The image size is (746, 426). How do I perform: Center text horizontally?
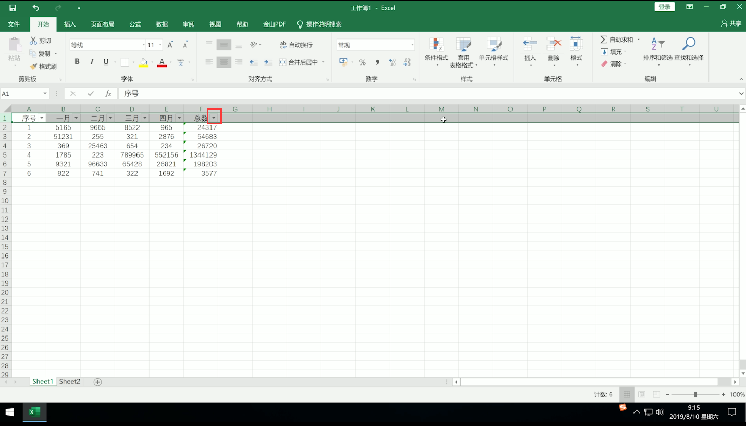click(x=224, y=62)
